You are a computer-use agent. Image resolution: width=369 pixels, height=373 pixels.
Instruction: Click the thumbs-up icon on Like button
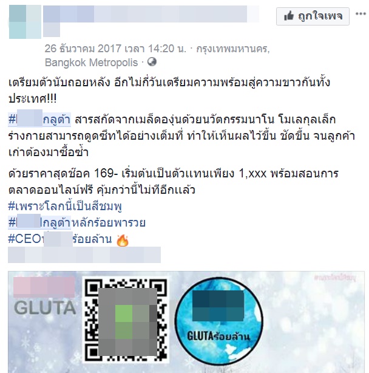pyautogui.click(x=289, y=16)
